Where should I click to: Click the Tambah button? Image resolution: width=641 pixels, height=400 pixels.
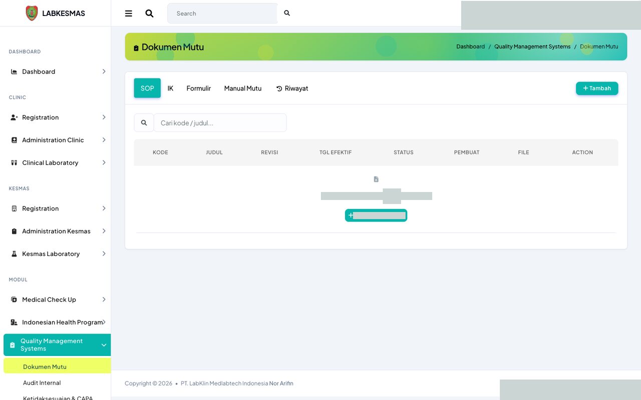(597, 88)
